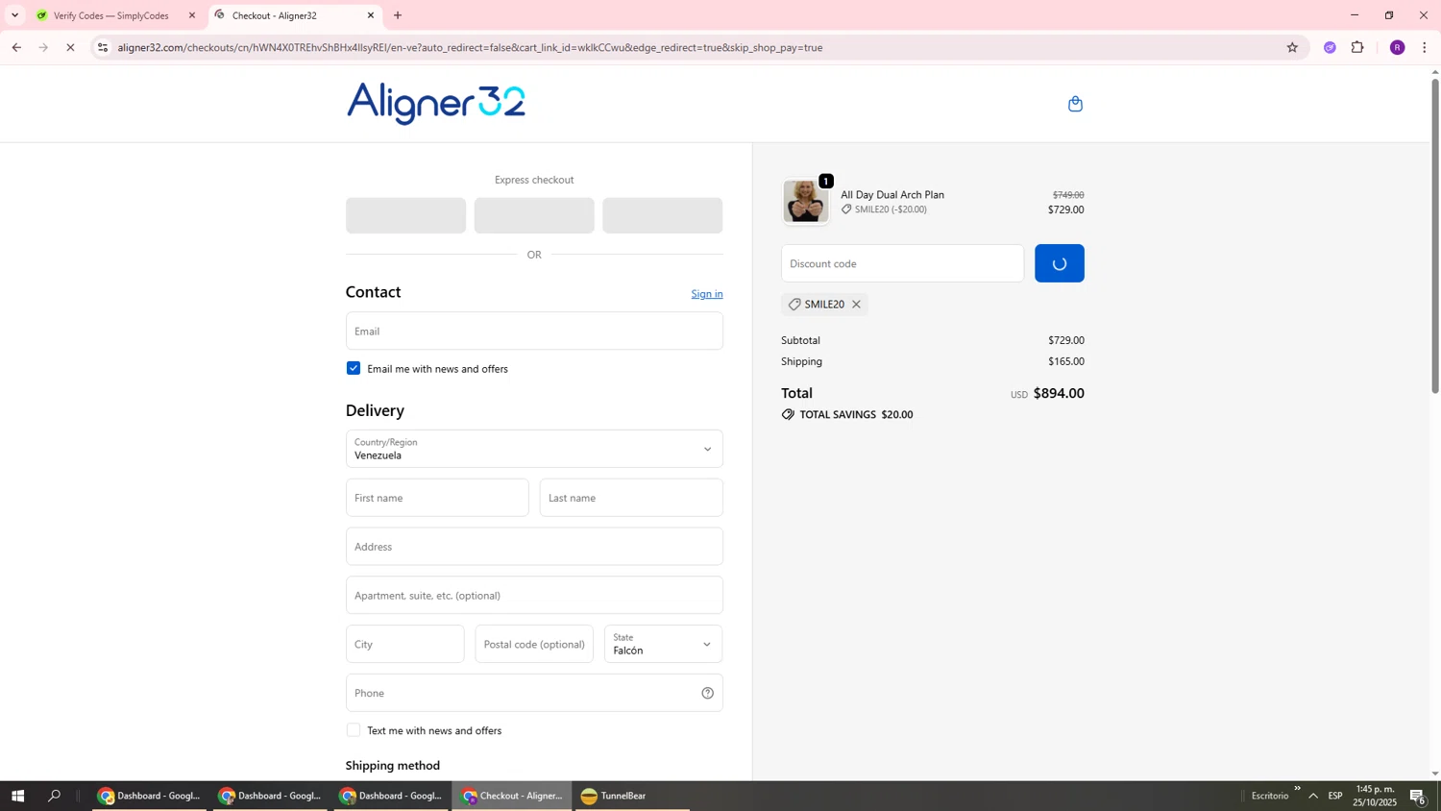Image resolution: width=1441 pixels, height=811 pixels.
Task: Switch to the Checkout - Aligner32 tab
Action: (x=293, y=15)
